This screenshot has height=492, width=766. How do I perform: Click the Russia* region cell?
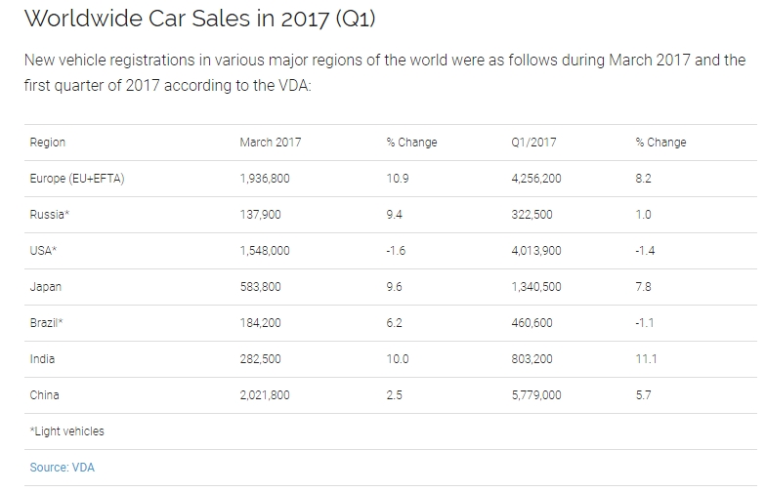[x=49, y=215]
